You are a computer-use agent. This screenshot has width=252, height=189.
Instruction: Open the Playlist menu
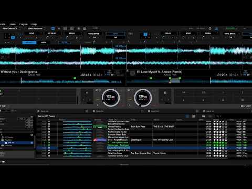tap(24, 24)
